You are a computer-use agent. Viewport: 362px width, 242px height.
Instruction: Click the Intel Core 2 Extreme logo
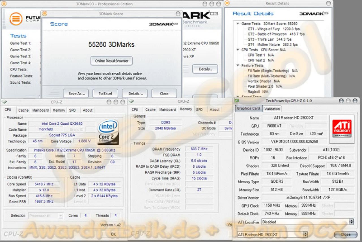click(108, 132)
